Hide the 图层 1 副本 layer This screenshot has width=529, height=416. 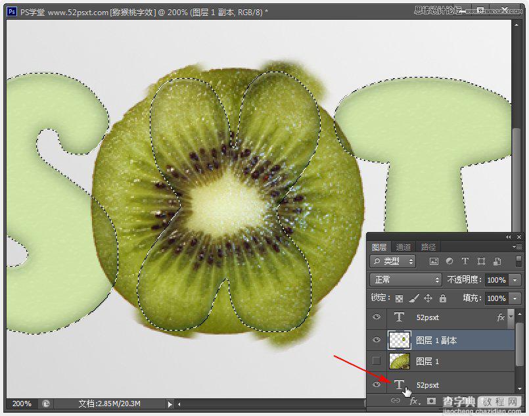[x=377, y=340]
